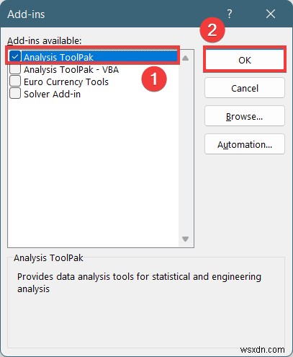Close the Add-ins dialog
293x357 pixels.
[271, 14]
